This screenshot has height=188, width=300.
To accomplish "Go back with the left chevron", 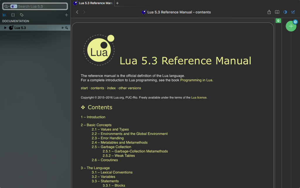I will 77,12.
